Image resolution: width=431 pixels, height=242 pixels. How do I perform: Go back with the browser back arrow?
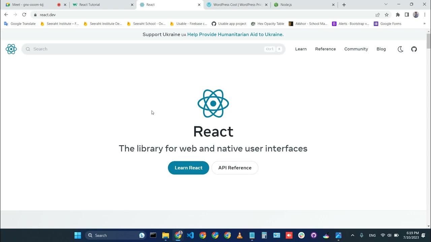[x=6, y=15]
